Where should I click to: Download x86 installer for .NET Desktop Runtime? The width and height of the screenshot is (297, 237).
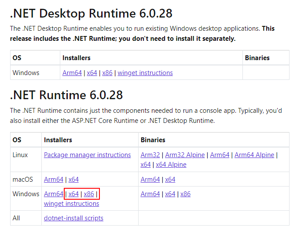107,73
